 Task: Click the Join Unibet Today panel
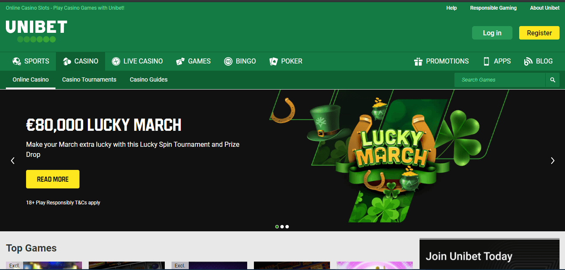(489, 254)
